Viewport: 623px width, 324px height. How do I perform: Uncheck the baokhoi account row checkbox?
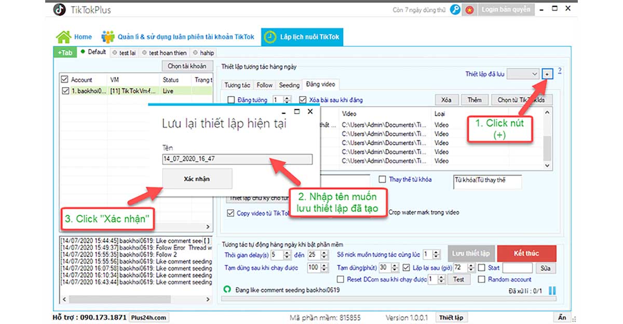[64, 91]
